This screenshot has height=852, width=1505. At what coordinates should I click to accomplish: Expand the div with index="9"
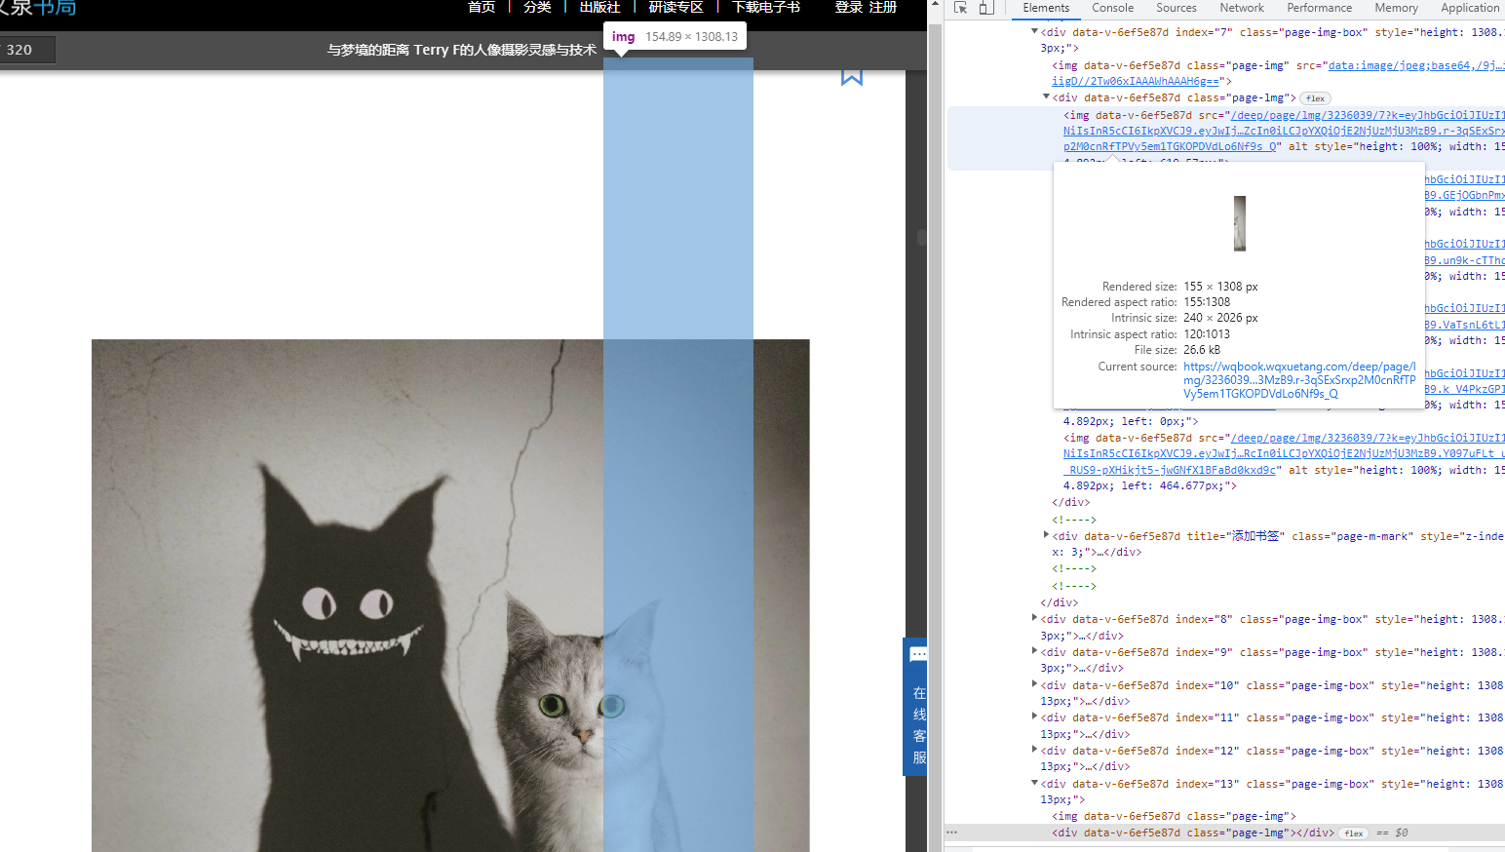coord(1034,651)
